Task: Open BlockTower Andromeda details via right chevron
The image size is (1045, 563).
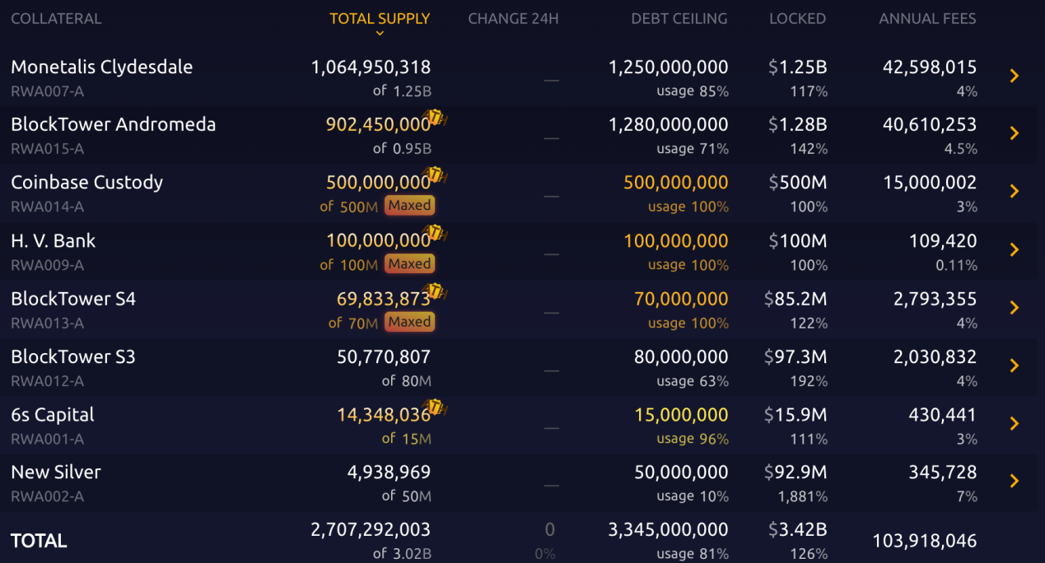Action: (1015, 133)
